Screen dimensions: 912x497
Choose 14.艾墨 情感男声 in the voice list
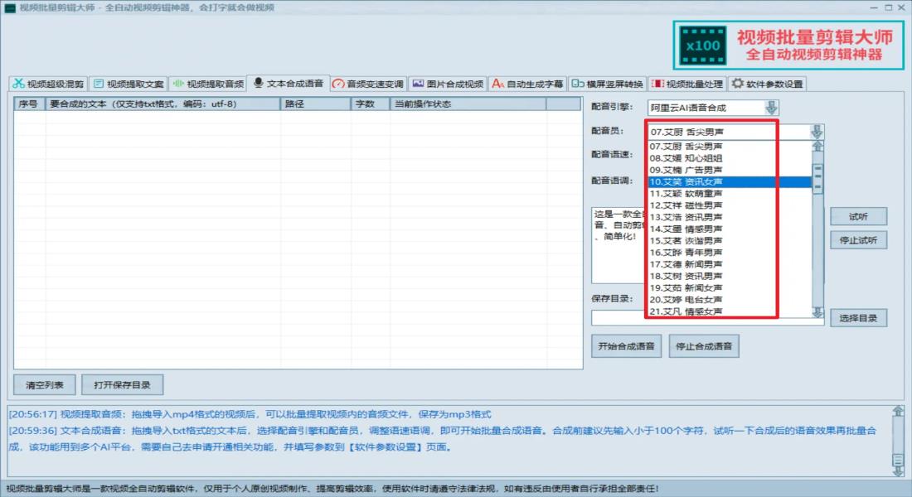686,229
